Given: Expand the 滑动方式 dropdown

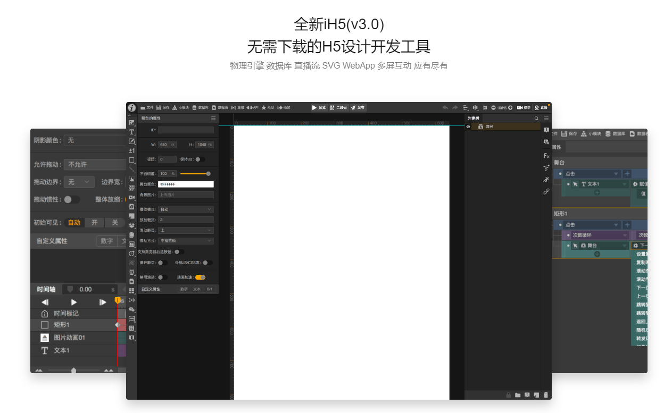Looking at the screenshot, I should (186, 241).
